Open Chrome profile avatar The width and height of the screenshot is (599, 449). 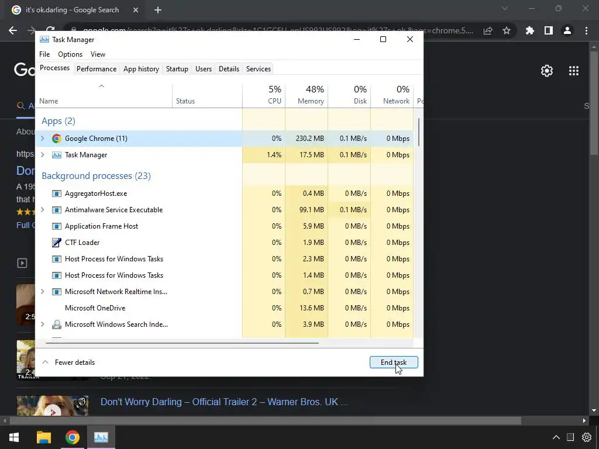[567, 30]
